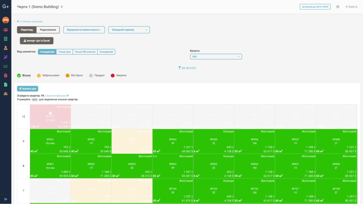Select storage unit №705 2Е
Viewport: 363px width, 204px height.
tap(214, 191)
